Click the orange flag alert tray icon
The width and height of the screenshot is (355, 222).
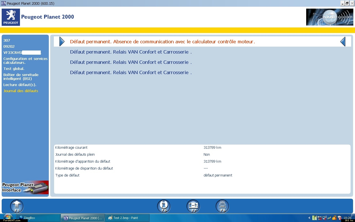point(334,218)
